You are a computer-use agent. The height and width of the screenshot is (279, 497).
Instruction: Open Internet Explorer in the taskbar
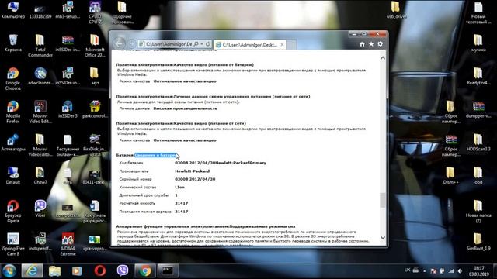coord(32,271)
